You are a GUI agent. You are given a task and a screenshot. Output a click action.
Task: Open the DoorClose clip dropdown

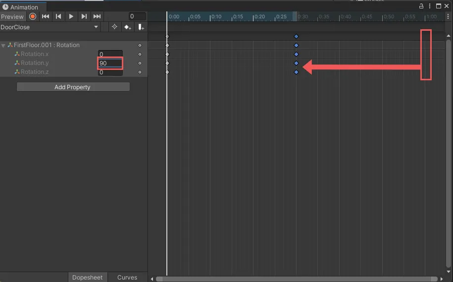coord(50,27)
